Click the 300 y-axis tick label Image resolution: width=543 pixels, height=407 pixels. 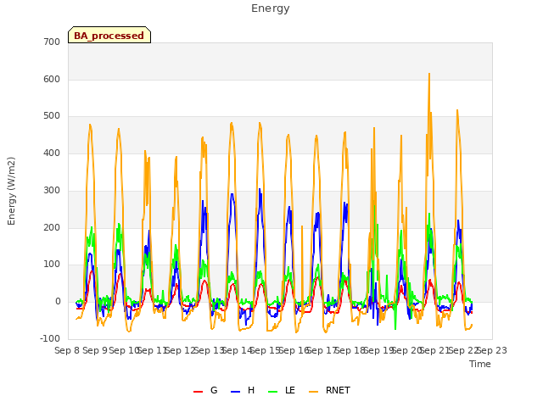(52, 190)
